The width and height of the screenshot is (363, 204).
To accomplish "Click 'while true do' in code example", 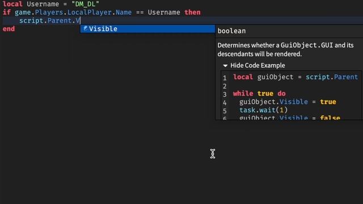I will (x=259, y=93).
